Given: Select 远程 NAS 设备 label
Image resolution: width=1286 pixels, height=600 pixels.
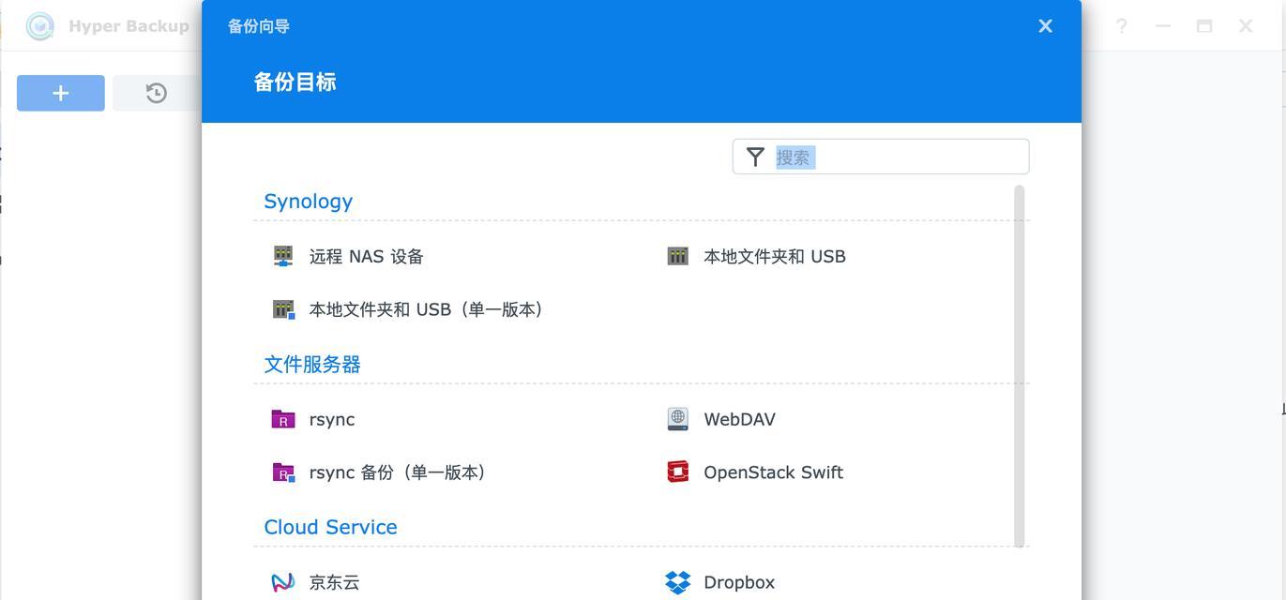Looking at the screenshot, I should [x=366, y=257].
